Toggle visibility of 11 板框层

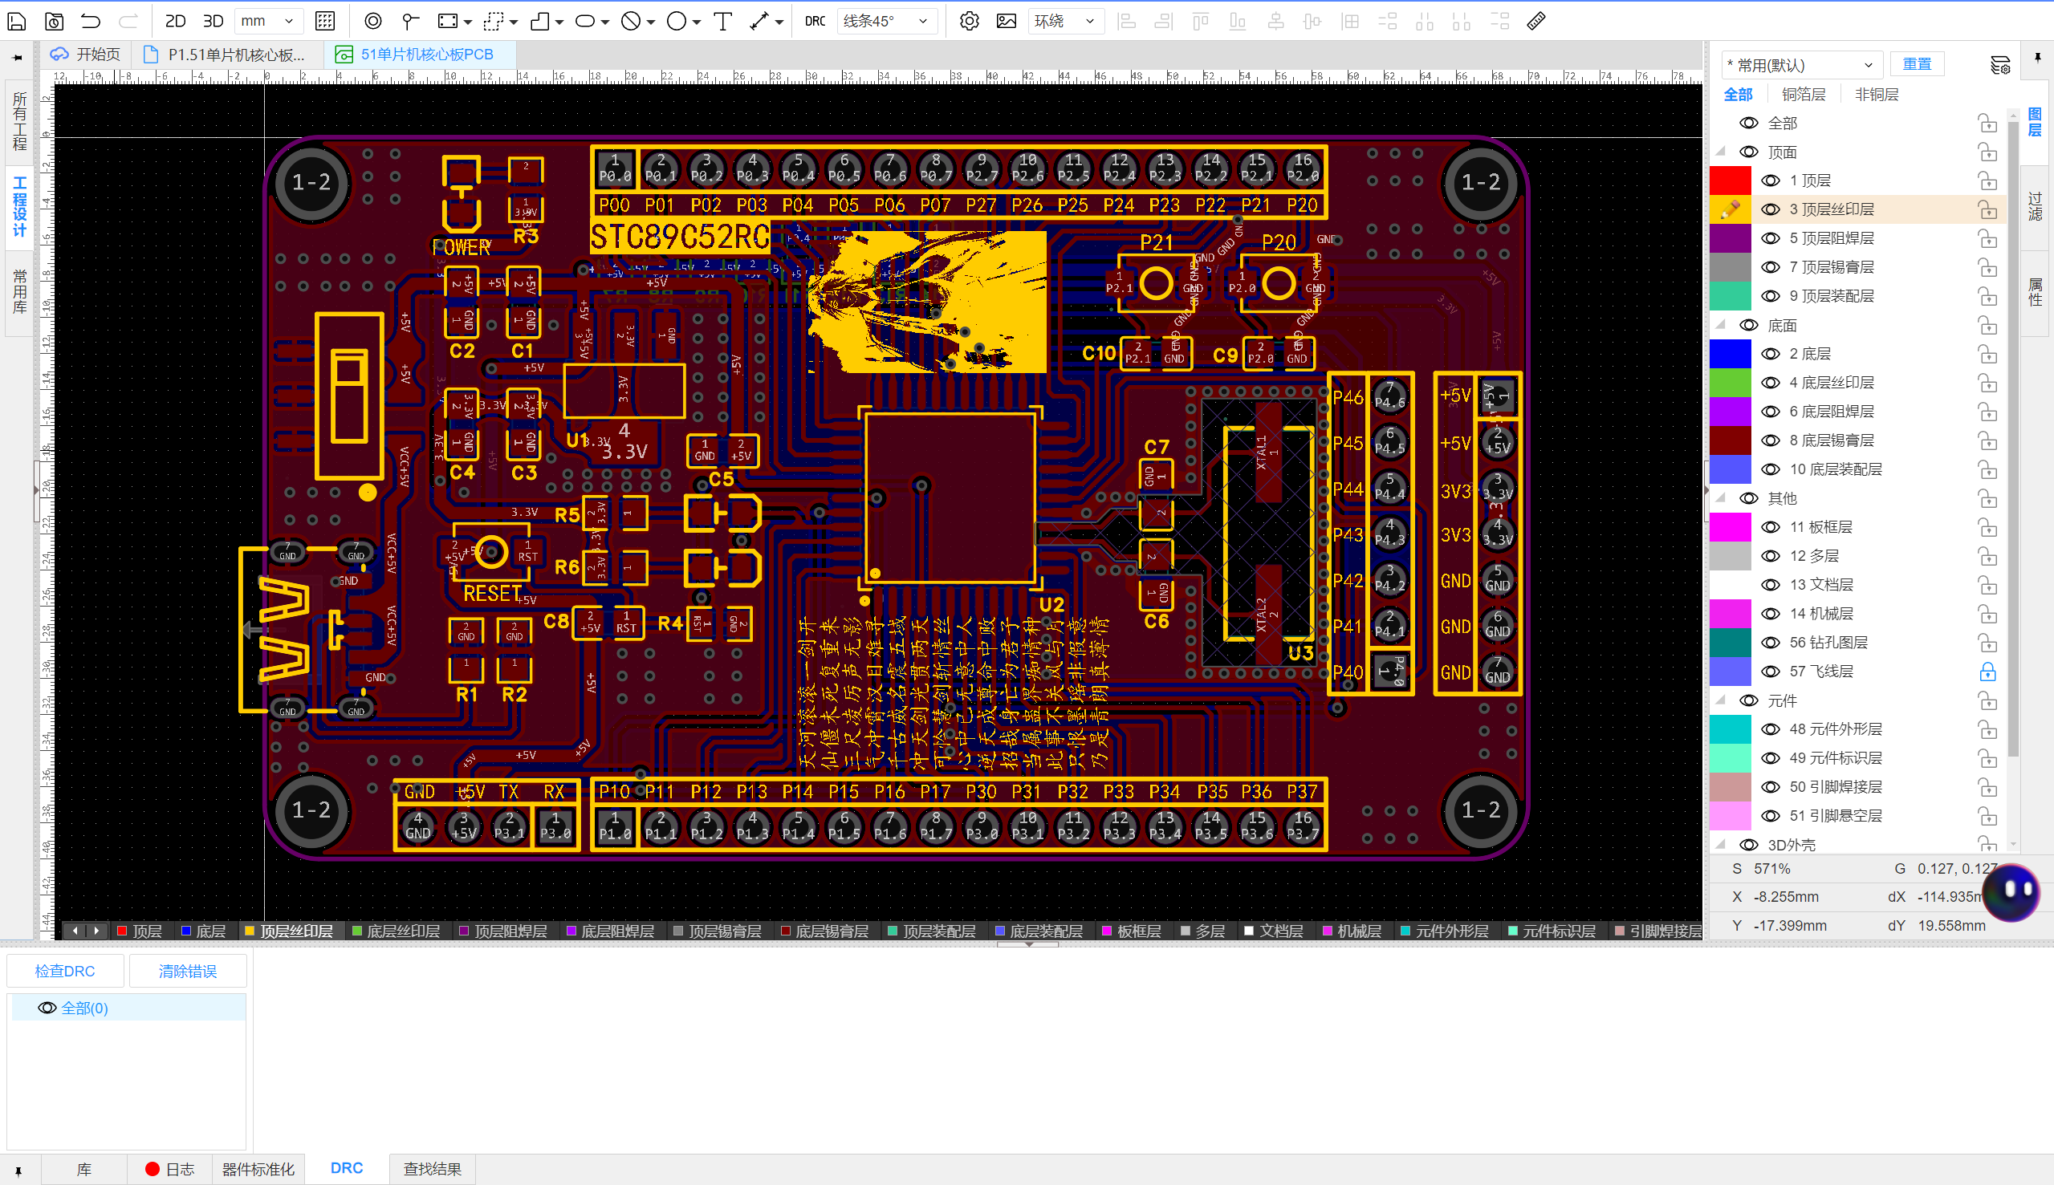click(1770, 527)
